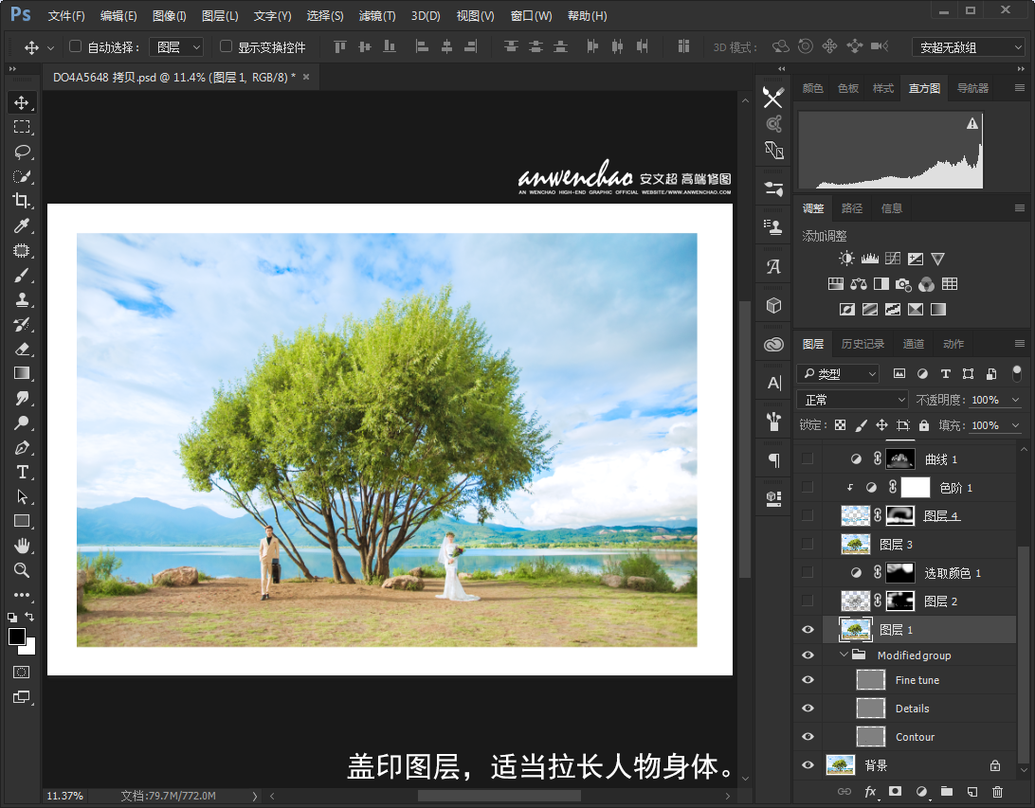Viewport: 1035px width, 808px height.
Task: Select the Brush tool
Action: (22, 275)
